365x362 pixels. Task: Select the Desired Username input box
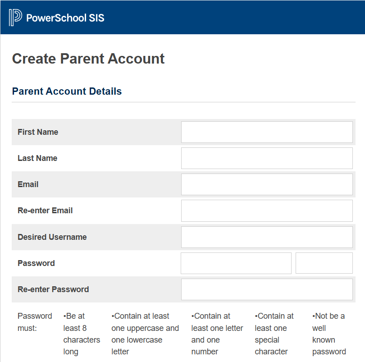pos(266,237)
